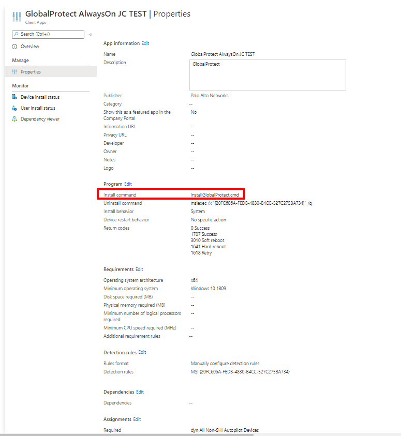Open User install status
401x436 pixels.
[38, 108]
